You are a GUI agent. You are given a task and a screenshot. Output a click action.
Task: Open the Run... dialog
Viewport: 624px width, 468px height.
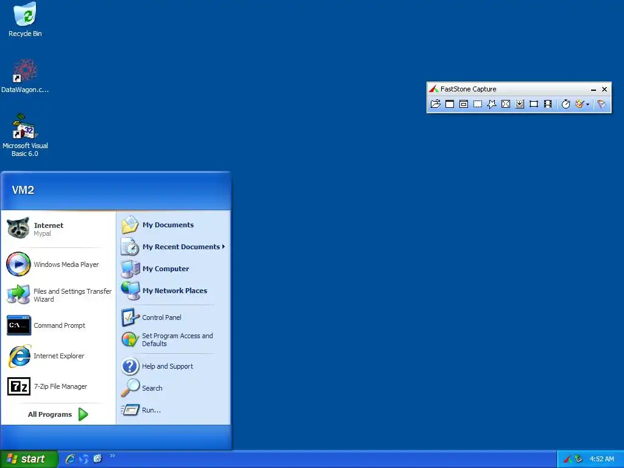point(174,410)
